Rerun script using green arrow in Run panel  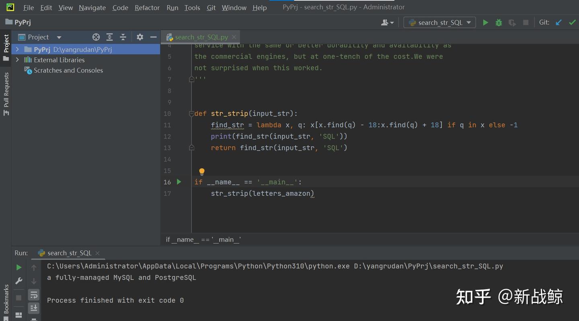[x=18, y=267]
